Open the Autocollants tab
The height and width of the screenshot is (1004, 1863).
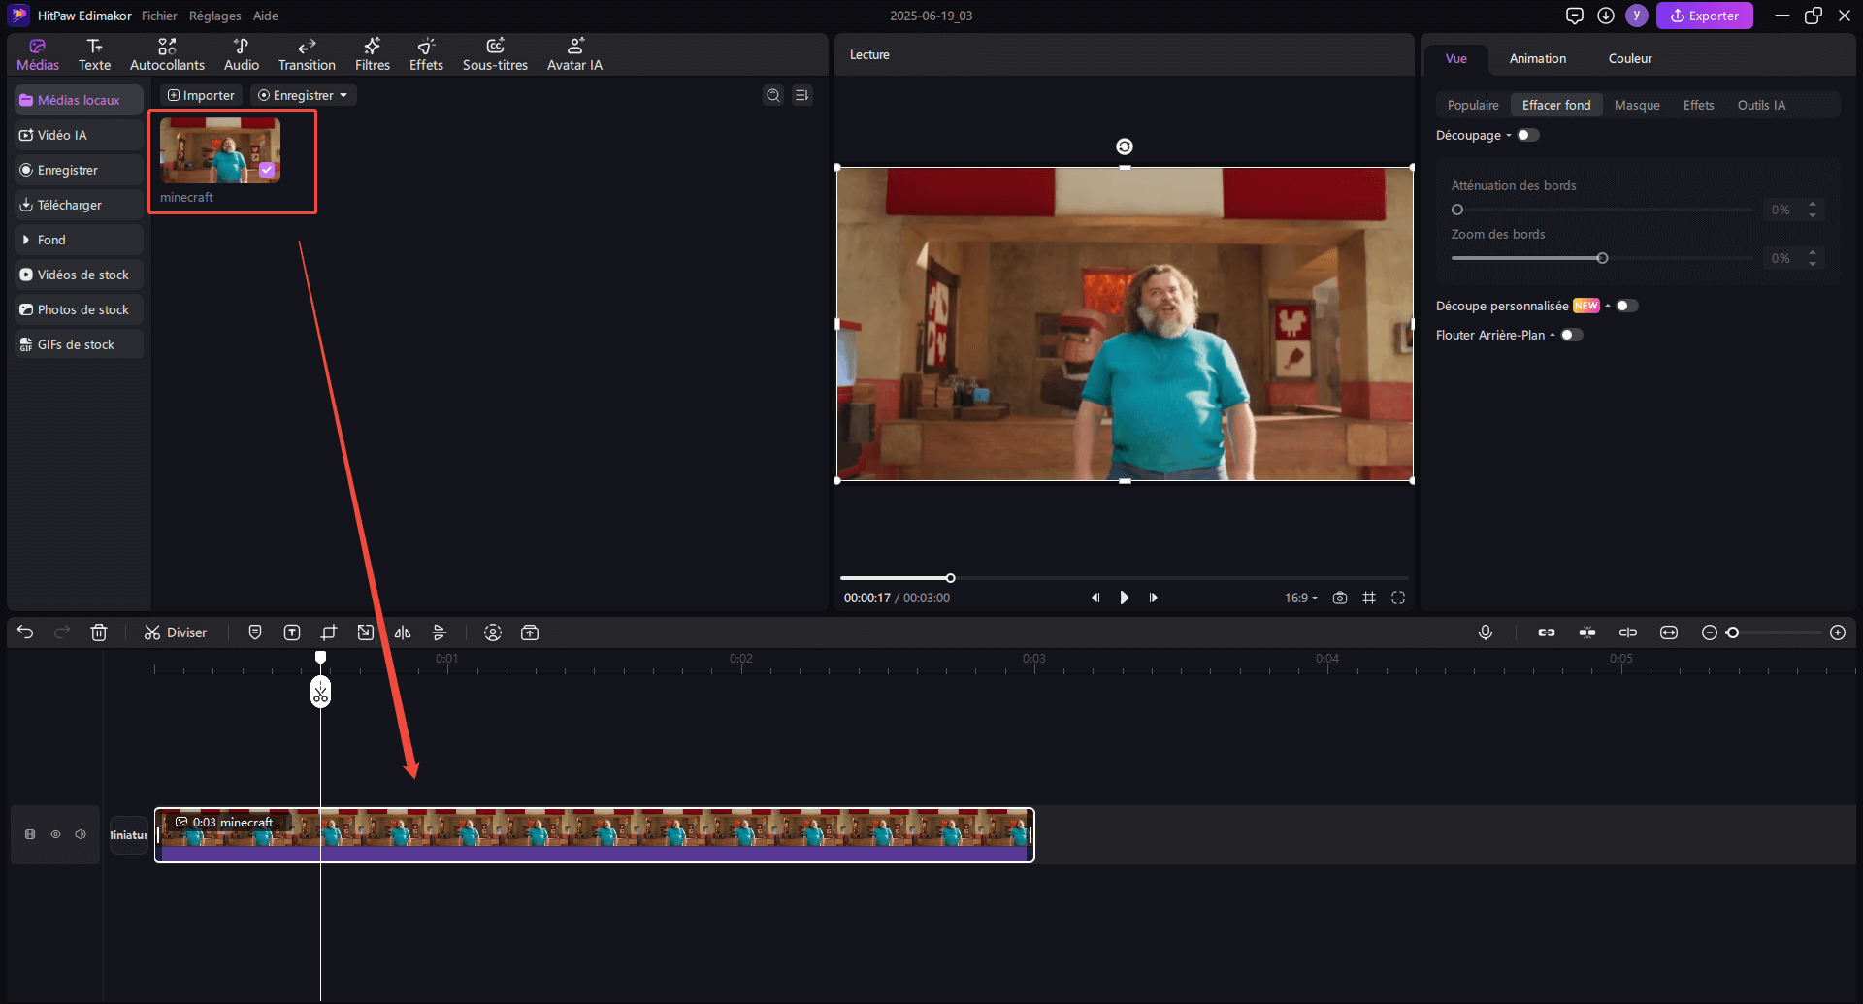(167, 54)
